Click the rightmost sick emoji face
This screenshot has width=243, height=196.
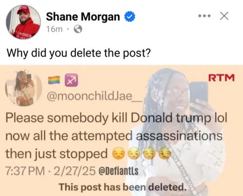[165, 154]
